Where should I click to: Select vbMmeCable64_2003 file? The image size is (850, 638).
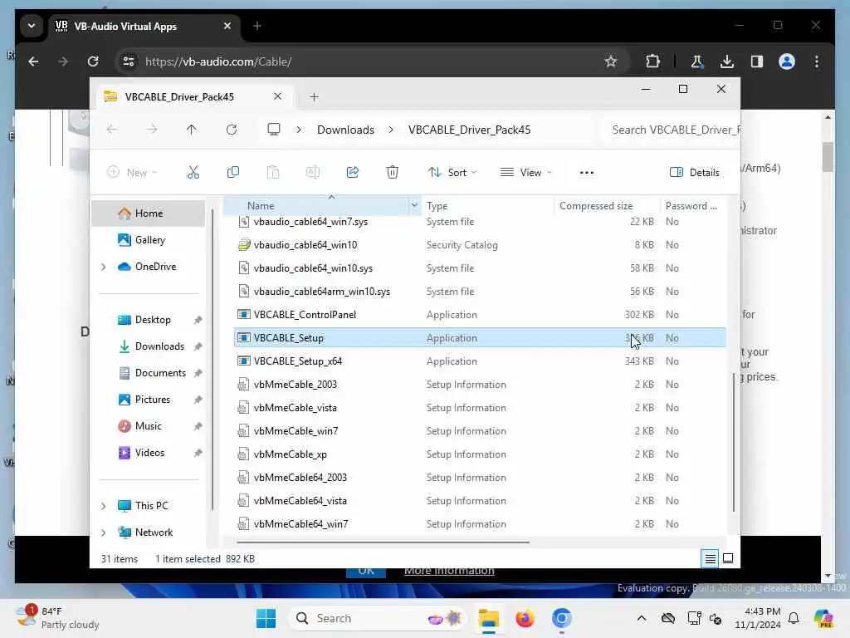click(x=480, y=478)
